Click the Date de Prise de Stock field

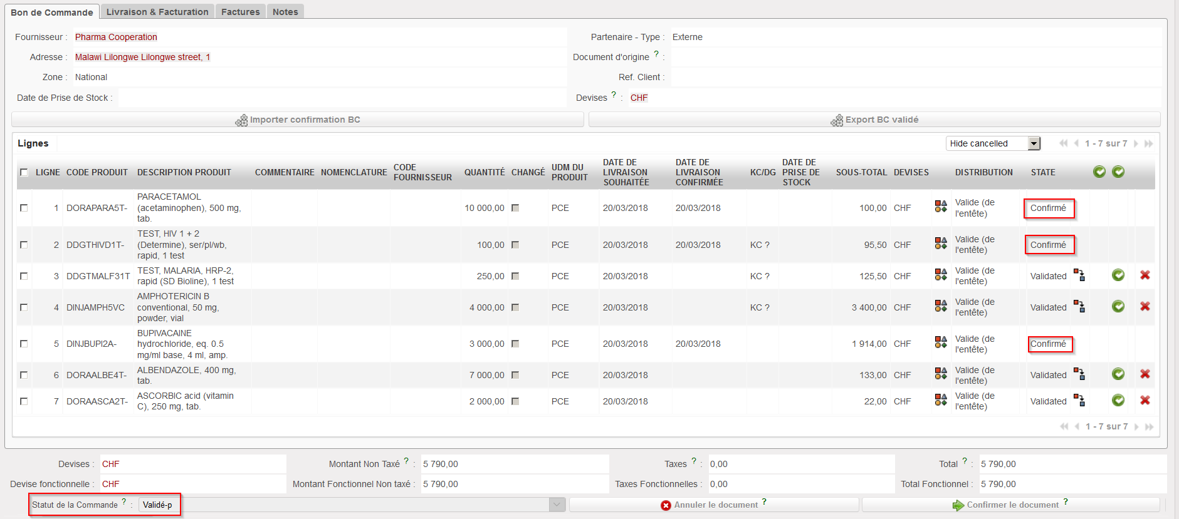point(342,98)
